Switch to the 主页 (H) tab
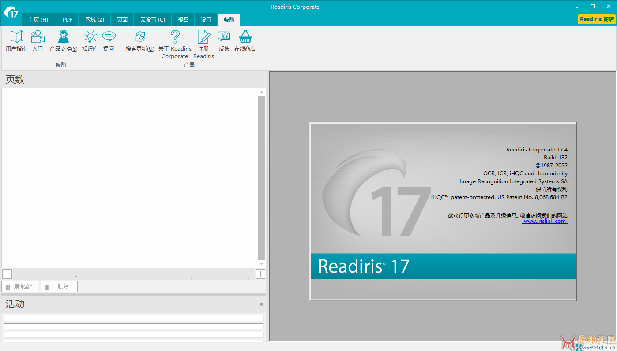Image resolution: width=617 pixels, height=351 pixels. [38, 20]
